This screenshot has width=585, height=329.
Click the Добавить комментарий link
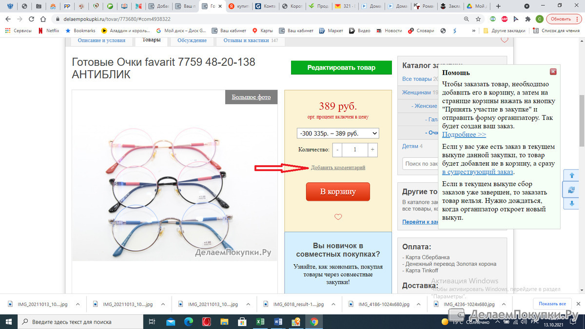(338, 168)
